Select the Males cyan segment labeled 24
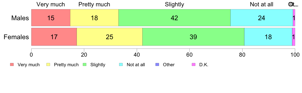The image size is (302, 93). click(x=262, y=18)
